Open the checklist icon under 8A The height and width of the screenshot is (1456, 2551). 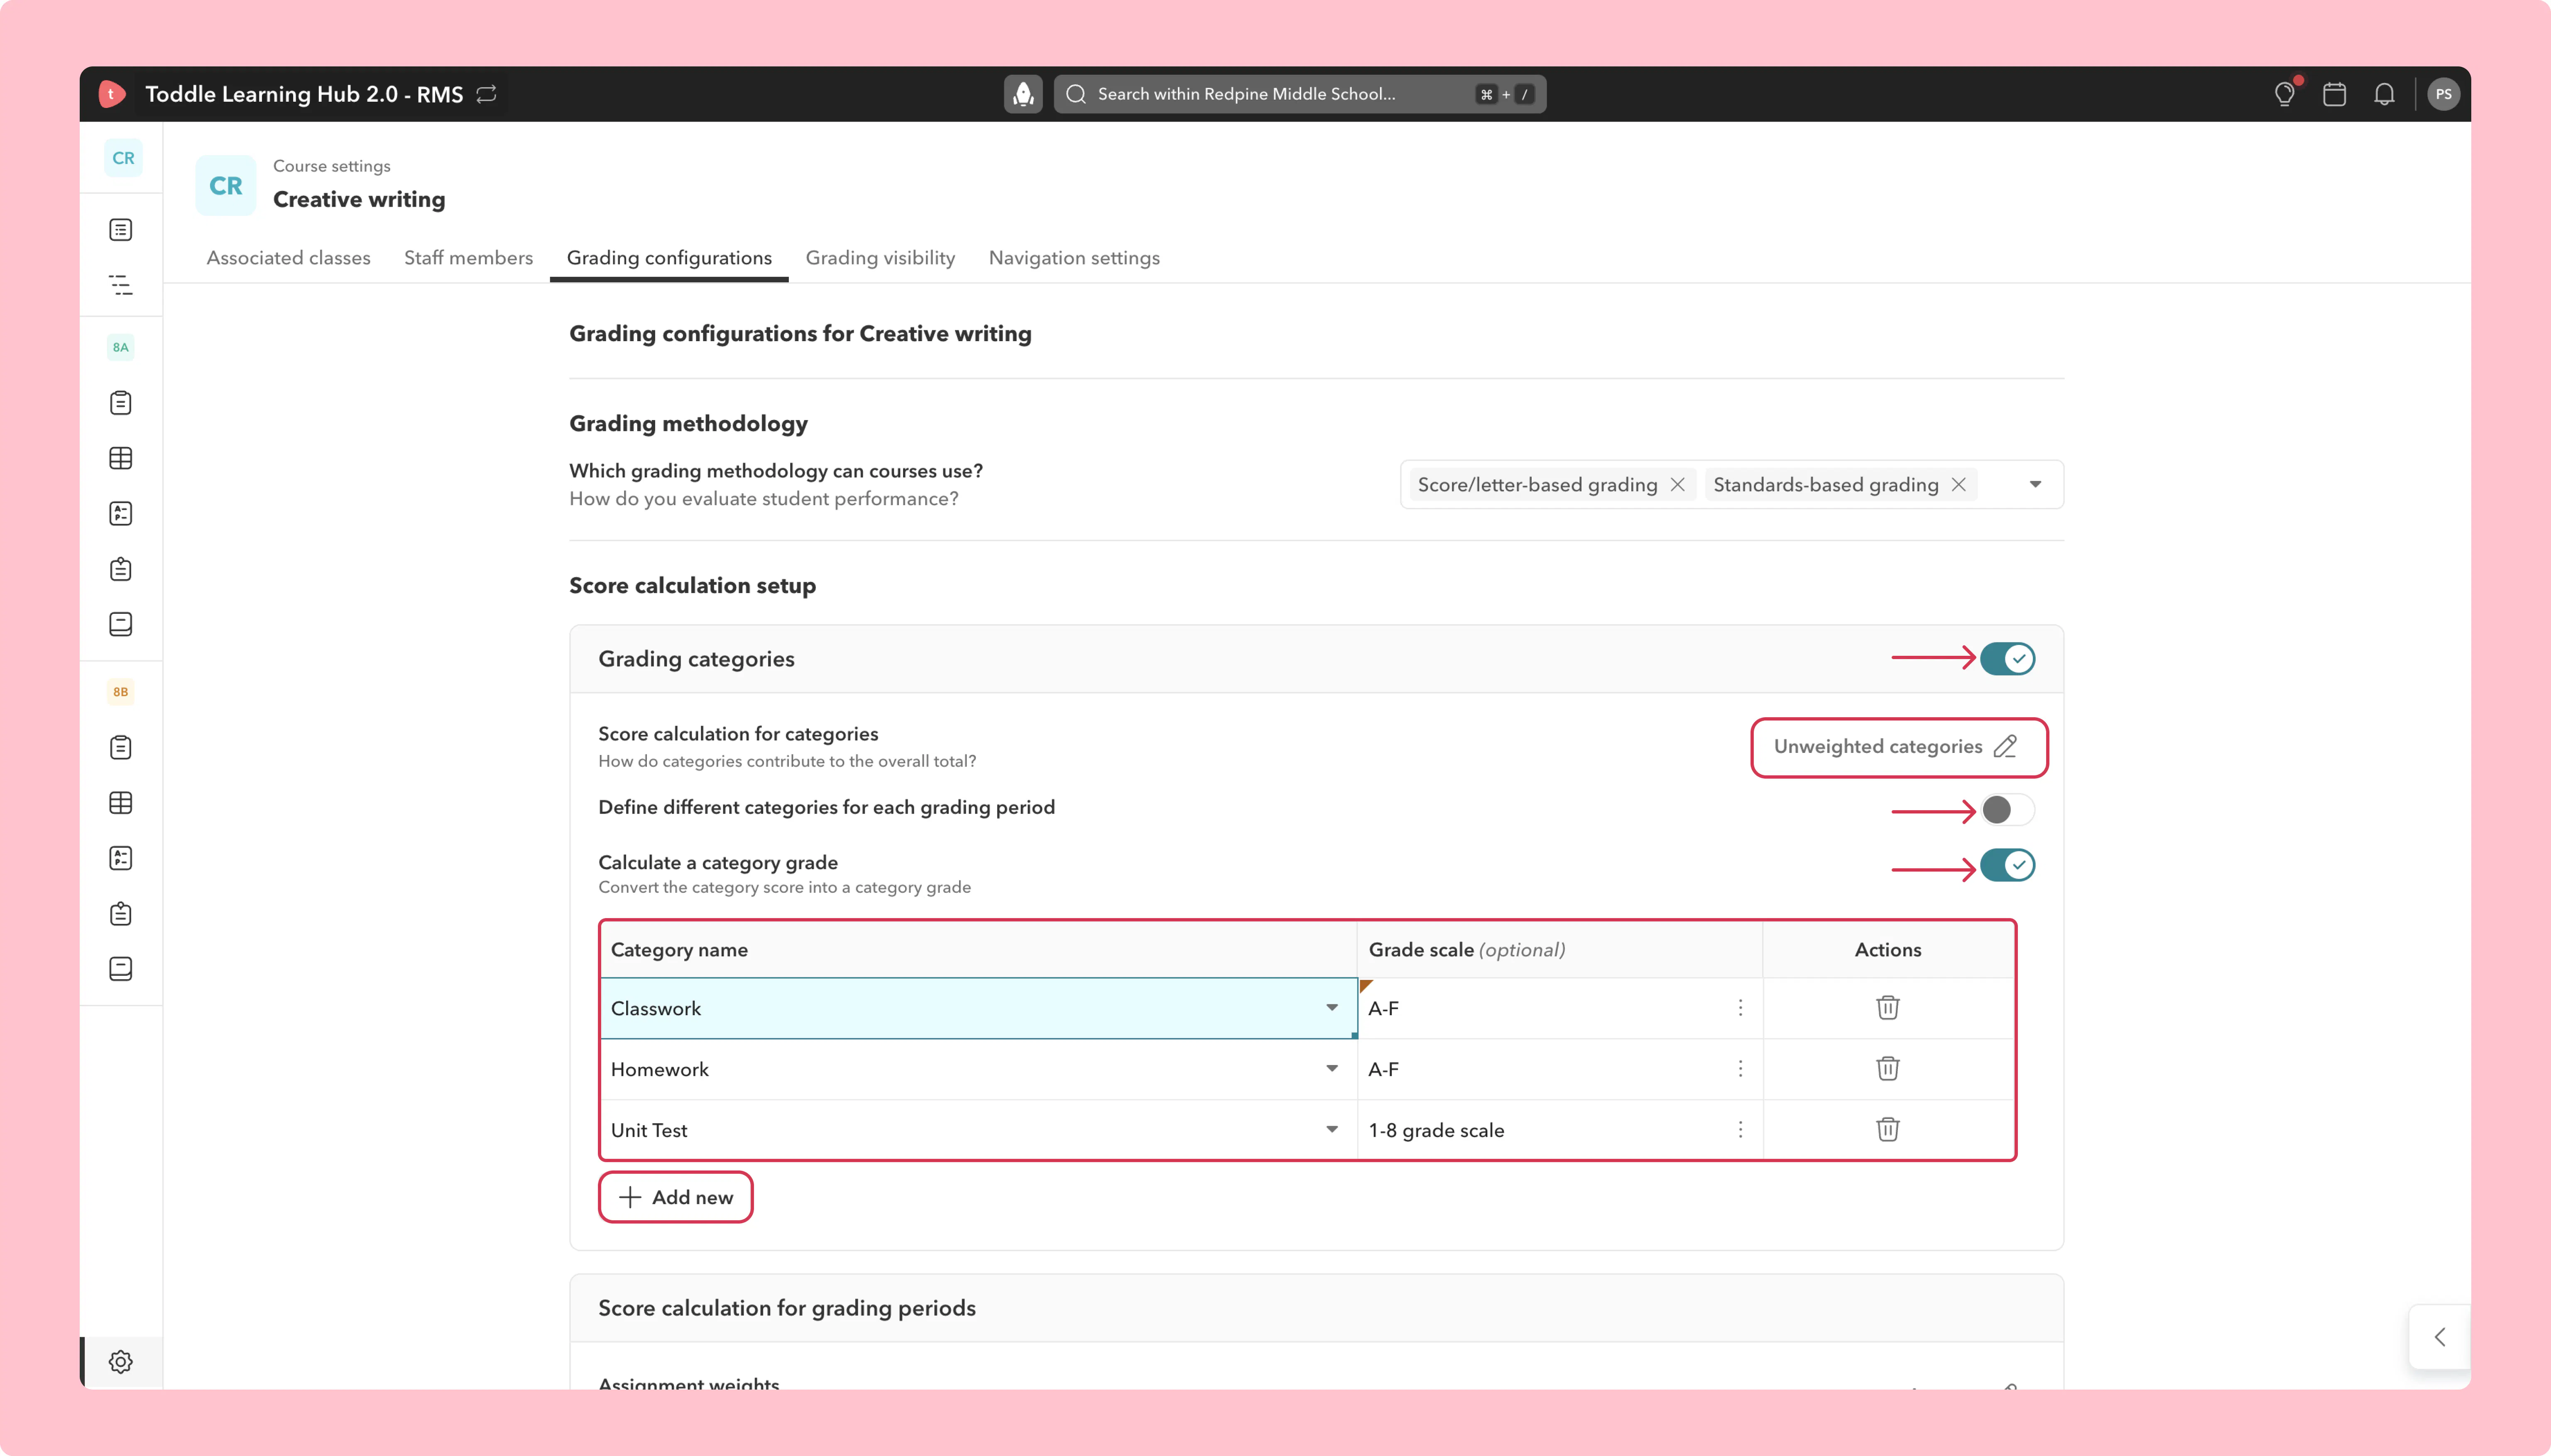pos(121,513)
